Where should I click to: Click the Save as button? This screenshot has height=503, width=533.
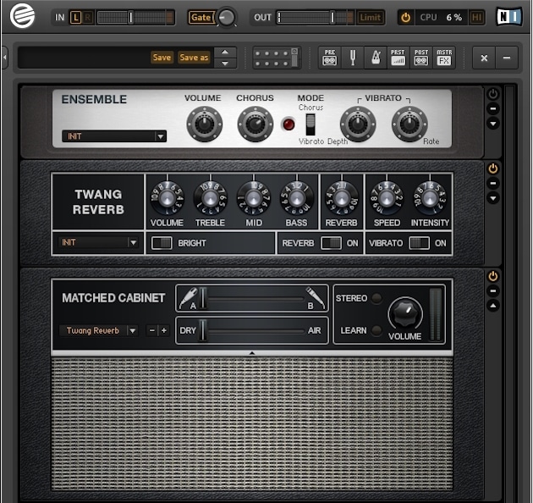tap(194, 58)
